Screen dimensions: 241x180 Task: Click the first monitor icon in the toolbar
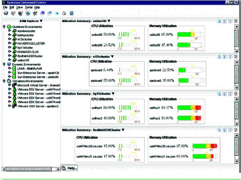6,14
